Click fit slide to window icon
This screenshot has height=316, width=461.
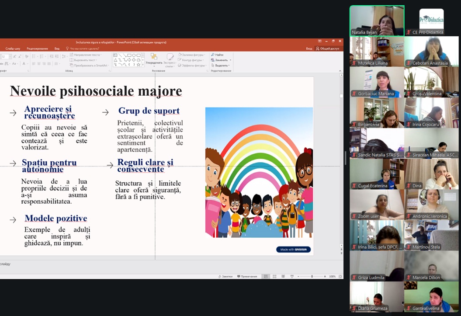[x=340, y=277]
